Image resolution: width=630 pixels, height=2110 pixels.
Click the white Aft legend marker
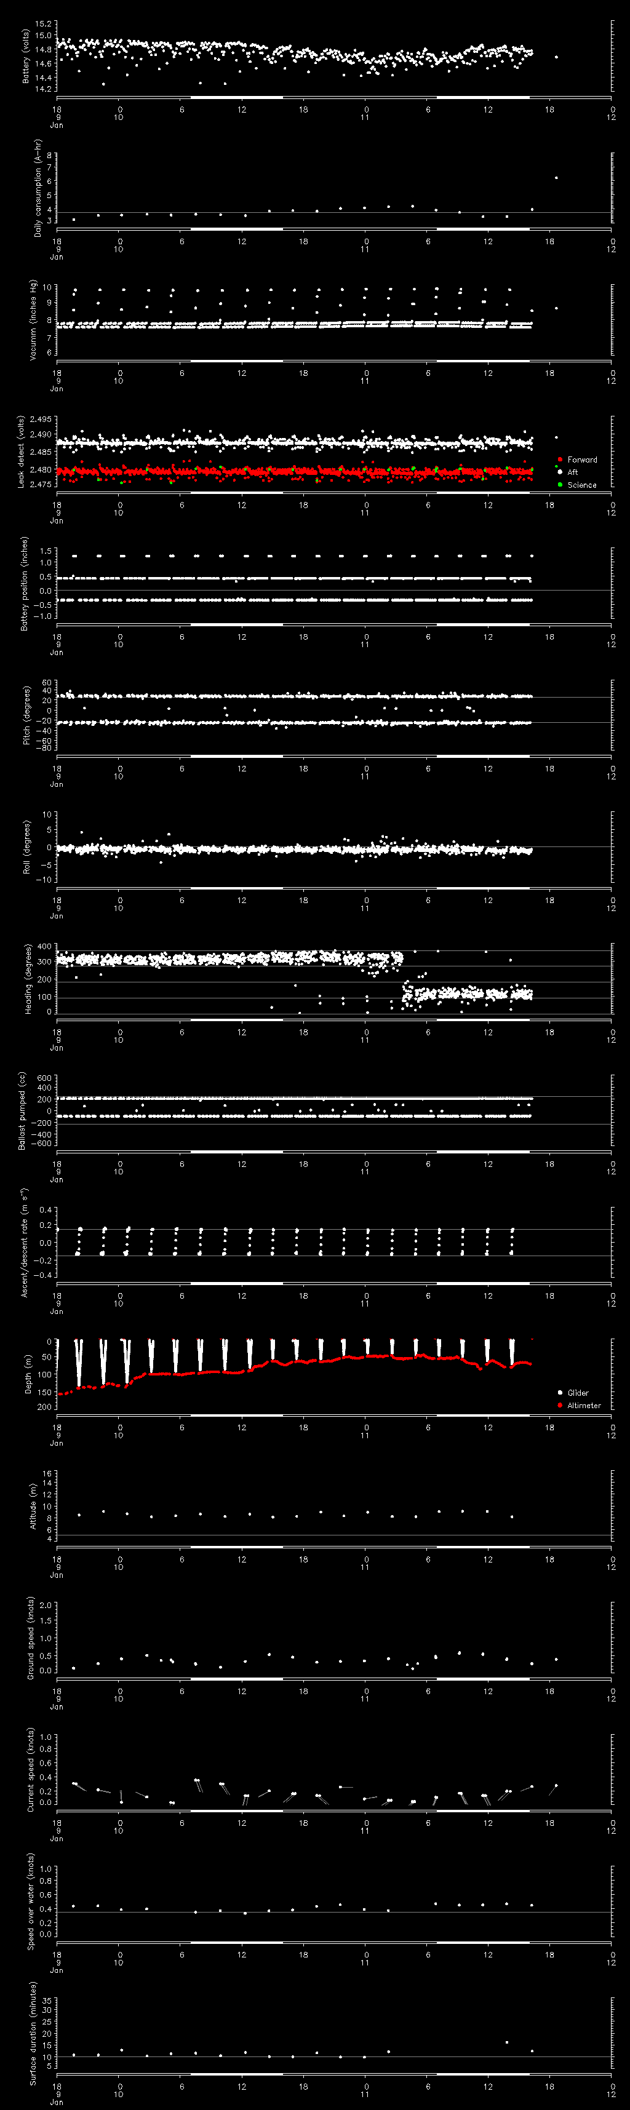(x=559, y=472)
